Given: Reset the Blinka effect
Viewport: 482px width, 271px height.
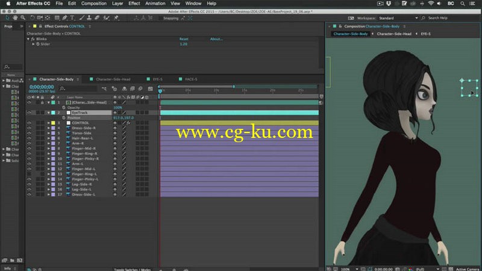Looking at the screenshot, I should 184,39.
